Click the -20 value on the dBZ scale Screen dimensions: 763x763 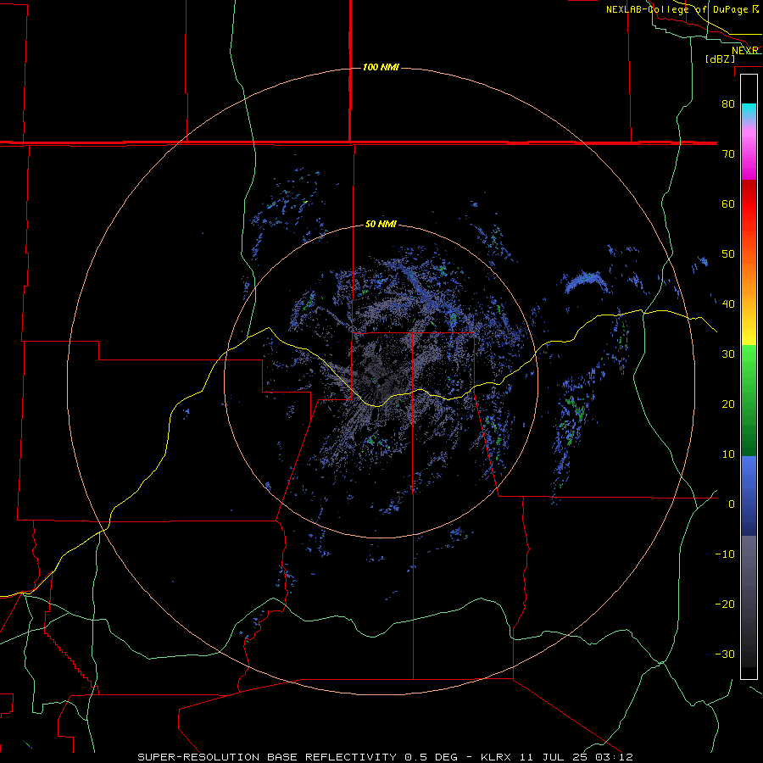coord(725,604)
